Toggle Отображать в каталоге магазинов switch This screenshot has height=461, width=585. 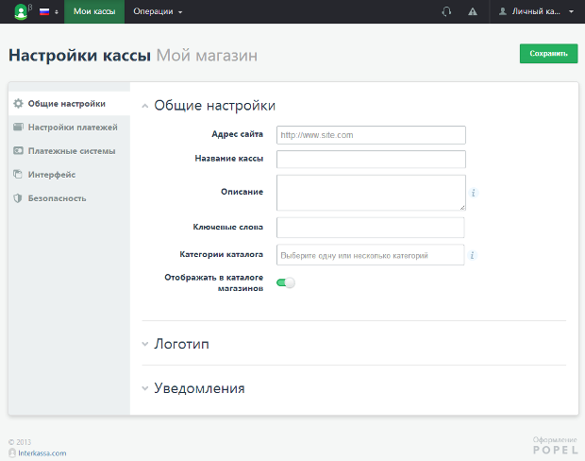click(286, 282)
